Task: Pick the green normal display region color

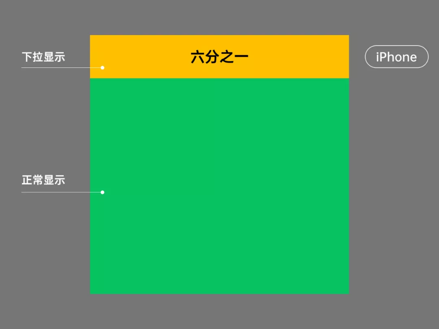Action: pos(219,186)
